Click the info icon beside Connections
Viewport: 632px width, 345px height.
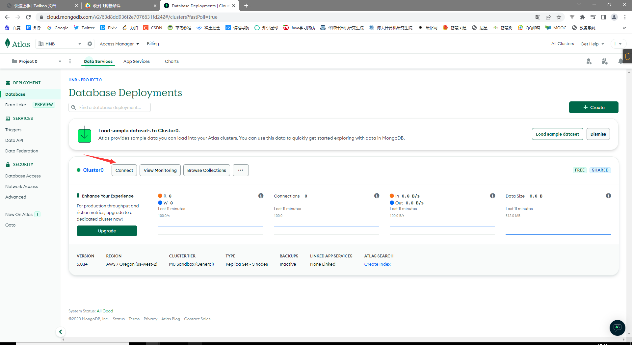(x=377, y=196)
